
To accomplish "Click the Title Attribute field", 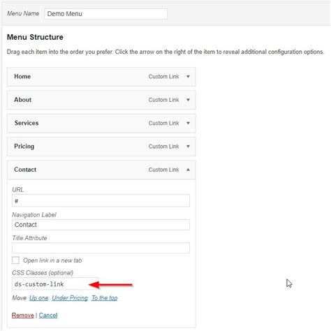I will click(x=101, y=248).
